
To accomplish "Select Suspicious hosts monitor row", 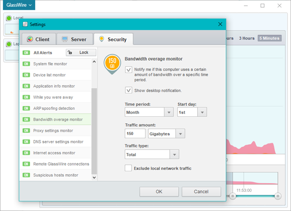I will click(x=56, y=175).
